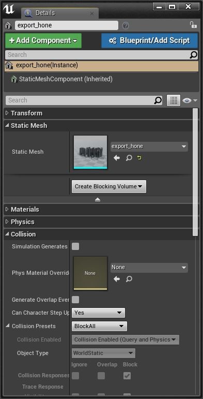
Task: Click the help question mark icon
Action: 126,25
